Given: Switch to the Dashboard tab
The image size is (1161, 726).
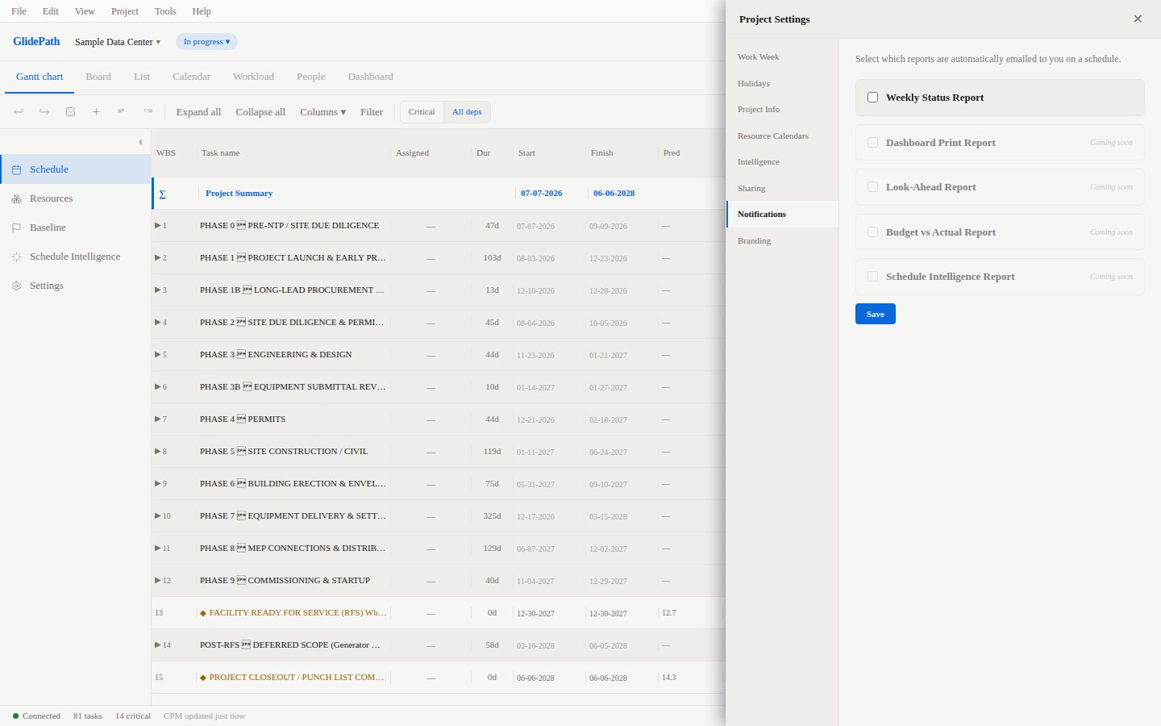Looking at the screenshot, I should coord(370,77).
